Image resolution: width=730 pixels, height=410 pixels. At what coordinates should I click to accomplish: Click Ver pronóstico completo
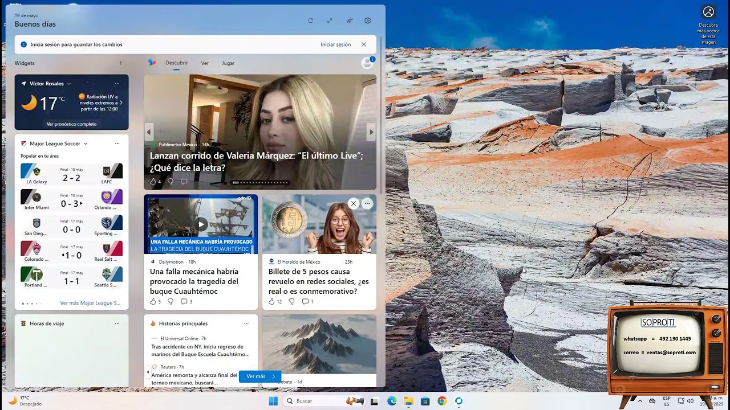click(x=72, y=124)
